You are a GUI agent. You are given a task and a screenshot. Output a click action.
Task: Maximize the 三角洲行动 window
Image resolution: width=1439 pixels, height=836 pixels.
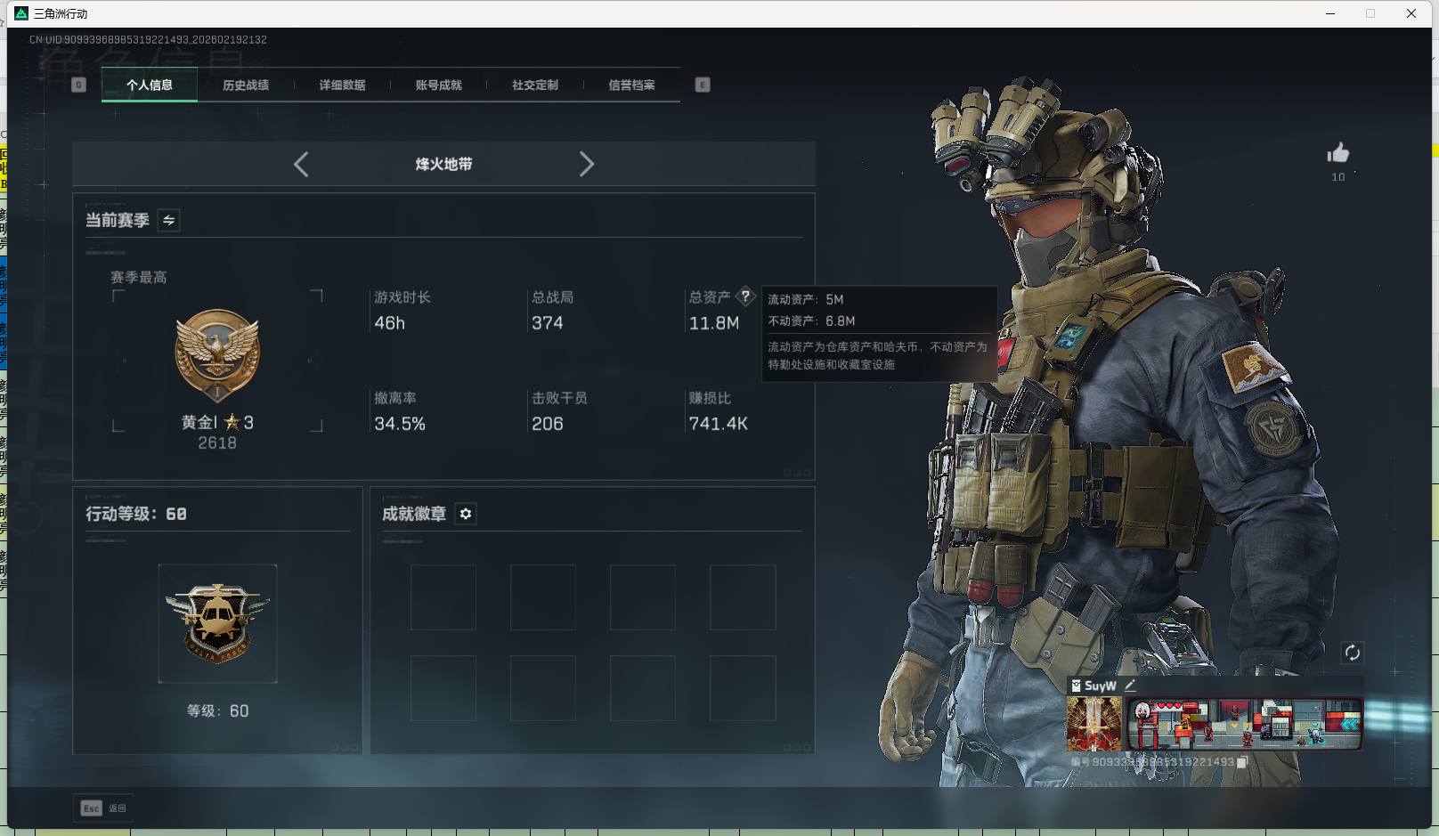pyautogui.click(x=1370, y=13)
